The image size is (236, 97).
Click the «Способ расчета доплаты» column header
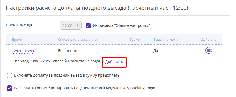point(77,40)
